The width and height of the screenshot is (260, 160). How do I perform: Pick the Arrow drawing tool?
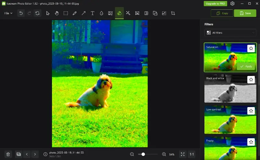point(84,13)
